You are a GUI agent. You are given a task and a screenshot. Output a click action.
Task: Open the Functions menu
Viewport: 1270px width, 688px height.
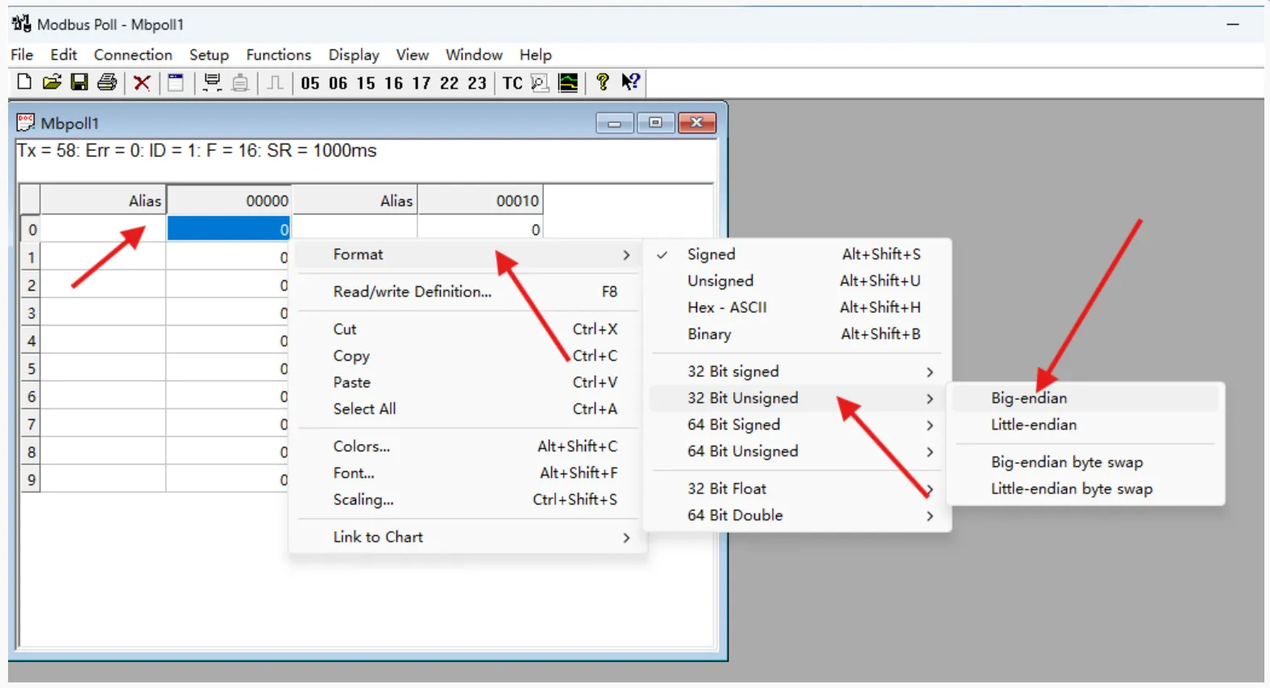pyautogui.click(x=279, y=55)
